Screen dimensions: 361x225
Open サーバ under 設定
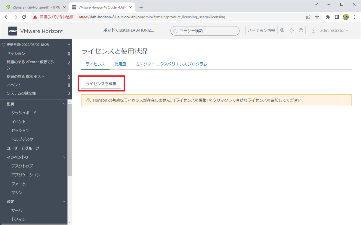click(x=17, y=210)
